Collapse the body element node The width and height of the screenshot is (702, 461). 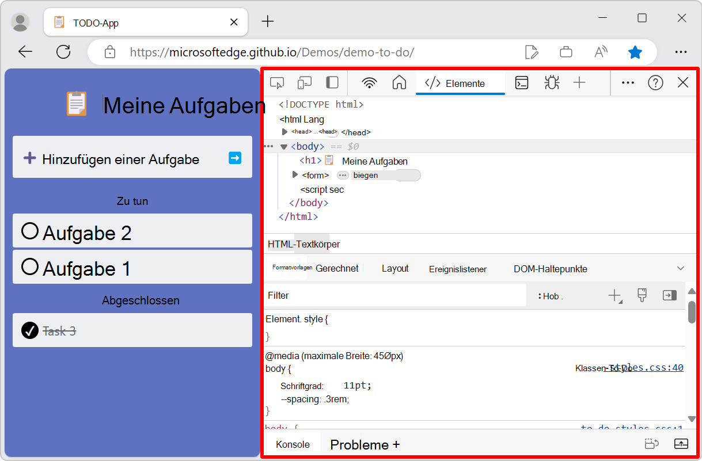pyautogui.click(x=283, y=146)
